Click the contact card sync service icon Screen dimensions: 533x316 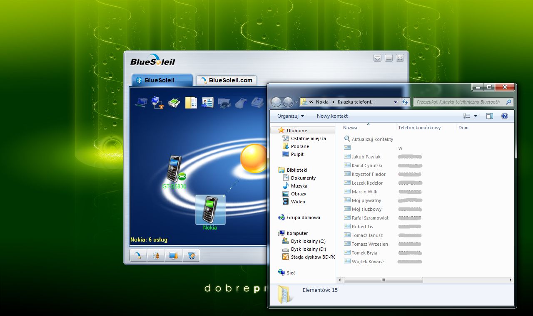click(207, 102)
